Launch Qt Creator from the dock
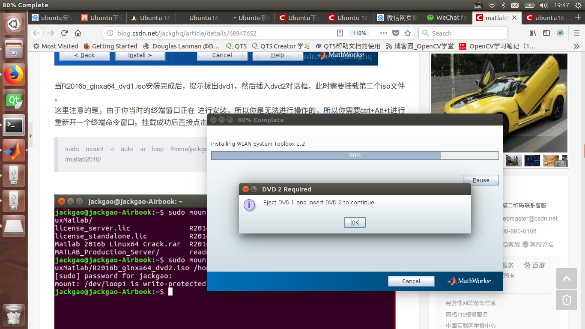 (x=14, y=100)
